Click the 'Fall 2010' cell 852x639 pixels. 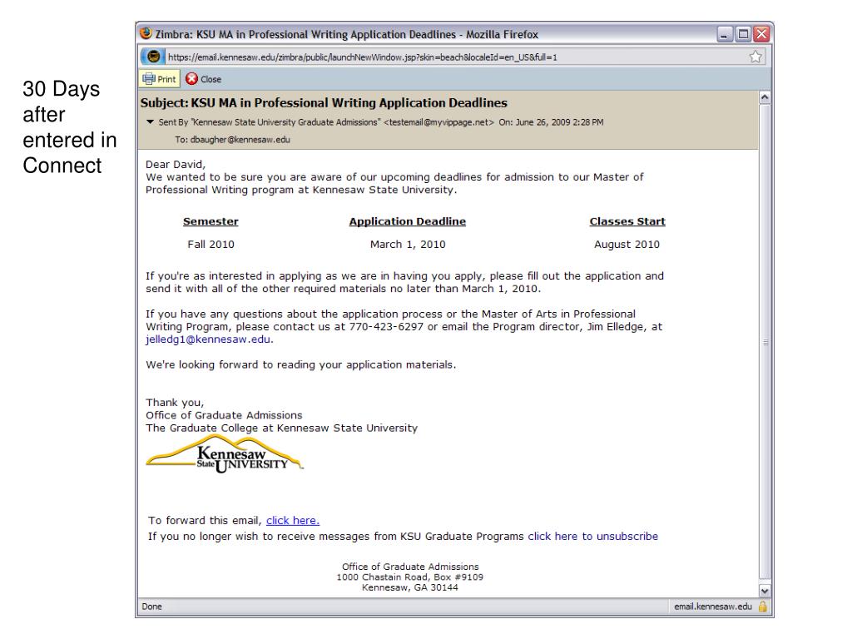click(x=211, y=245)
